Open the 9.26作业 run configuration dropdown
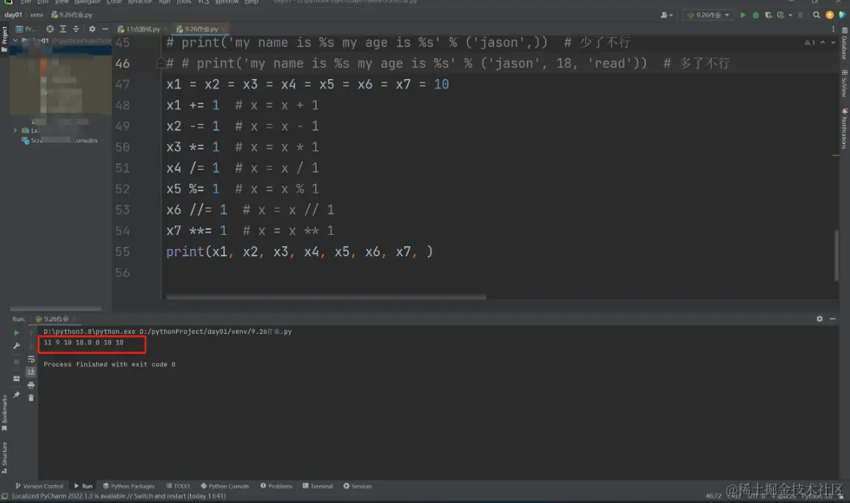The width and height of the screenshot is (850, 503). tap(708, 16)
